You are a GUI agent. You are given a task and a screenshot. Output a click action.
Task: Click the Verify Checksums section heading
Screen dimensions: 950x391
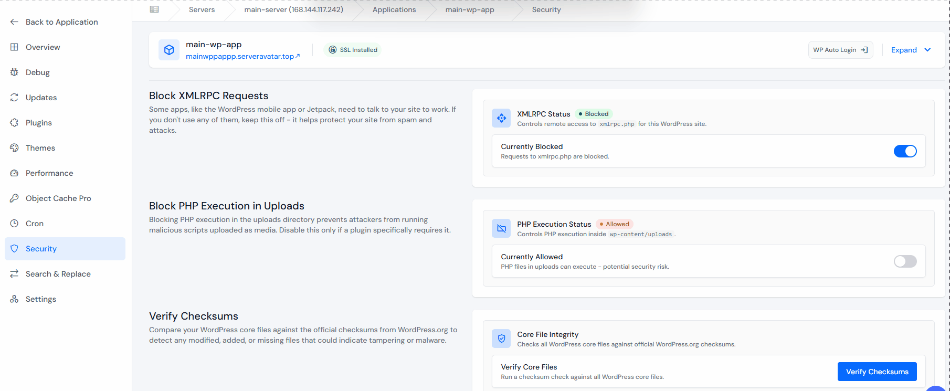[194, 316]
